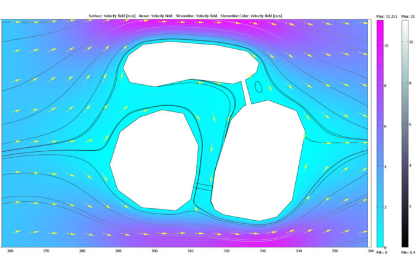Click the x-axis tick label 260
415x267 pixels.
point(10,252)
